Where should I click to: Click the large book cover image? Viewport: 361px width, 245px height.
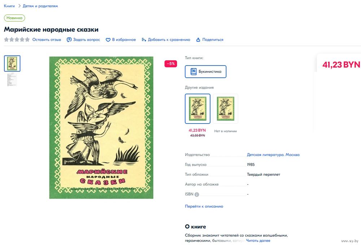pos(101,128)
